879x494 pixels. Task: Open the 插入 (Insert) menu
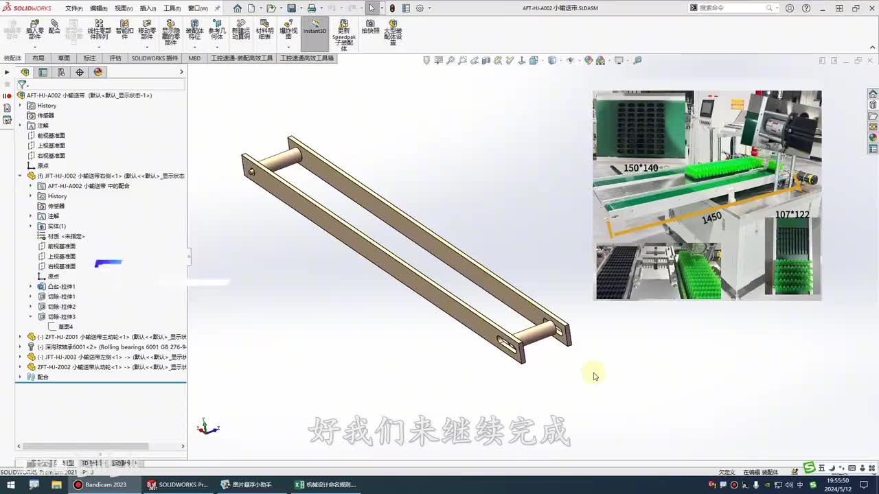click(148, 8)
